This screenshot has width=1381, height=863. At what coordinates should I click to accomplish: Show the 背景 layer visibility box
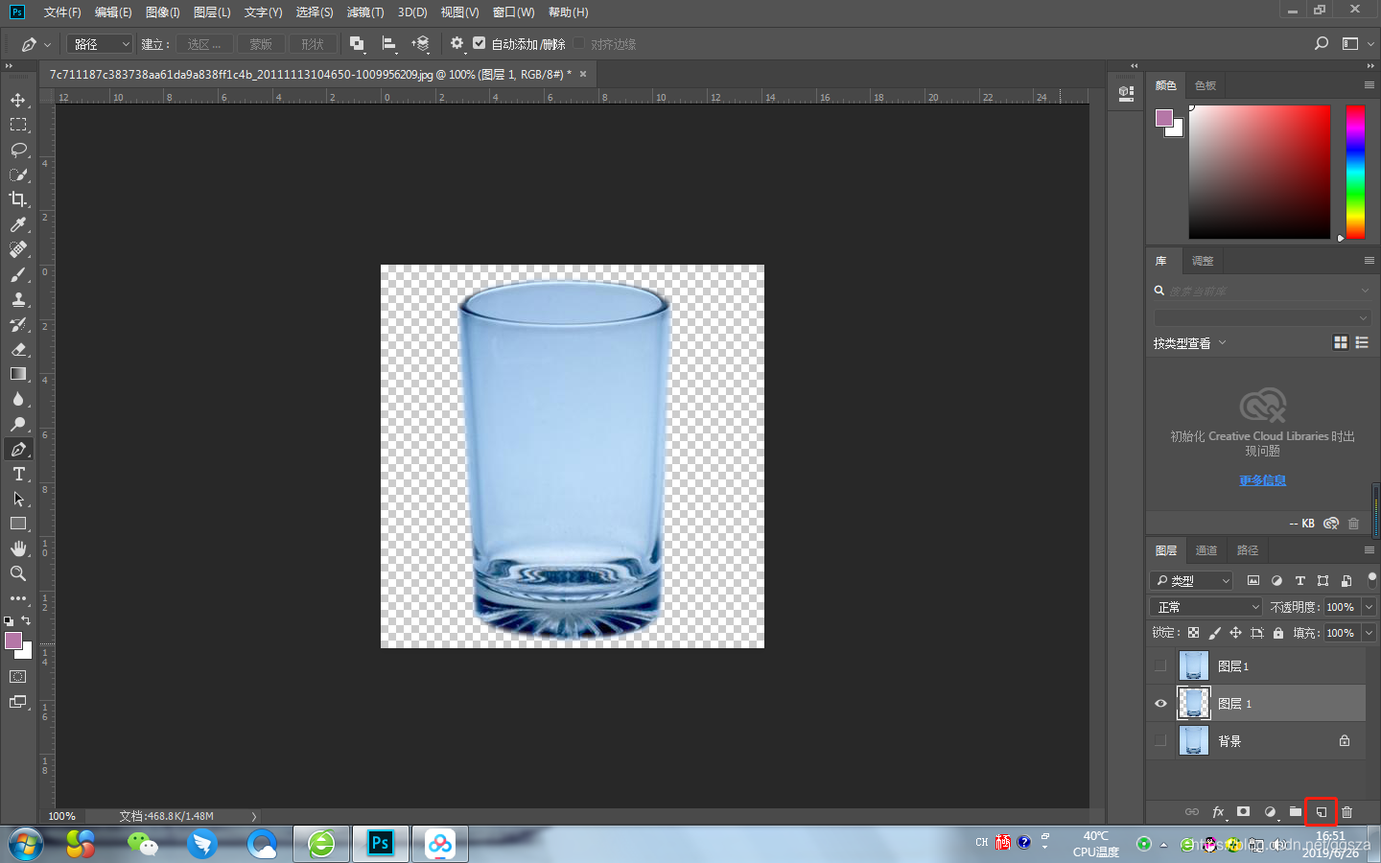(1160, 740)
